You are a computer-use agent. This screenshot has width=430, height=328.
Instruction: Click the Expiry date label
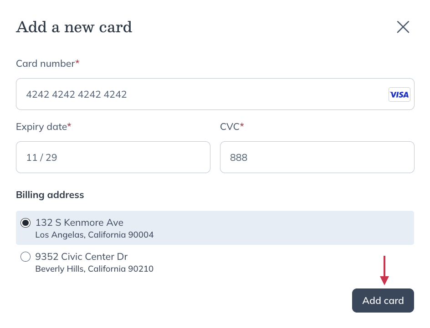click(41, 127)
